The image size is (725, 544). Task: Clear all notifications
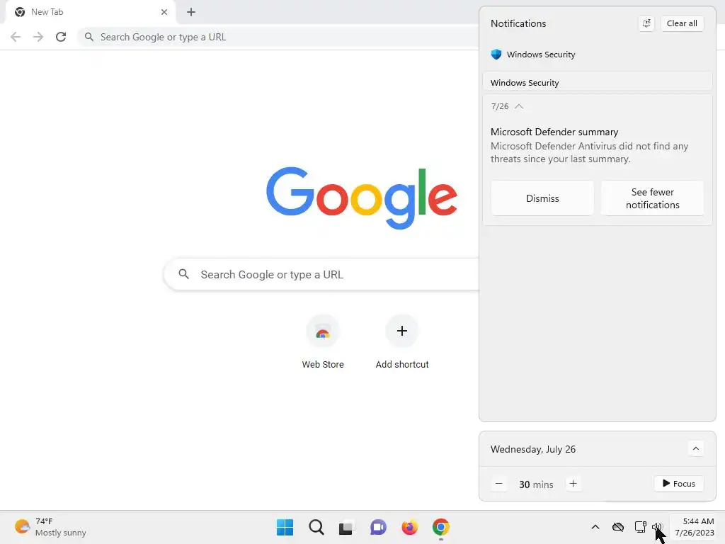(682, 23)
